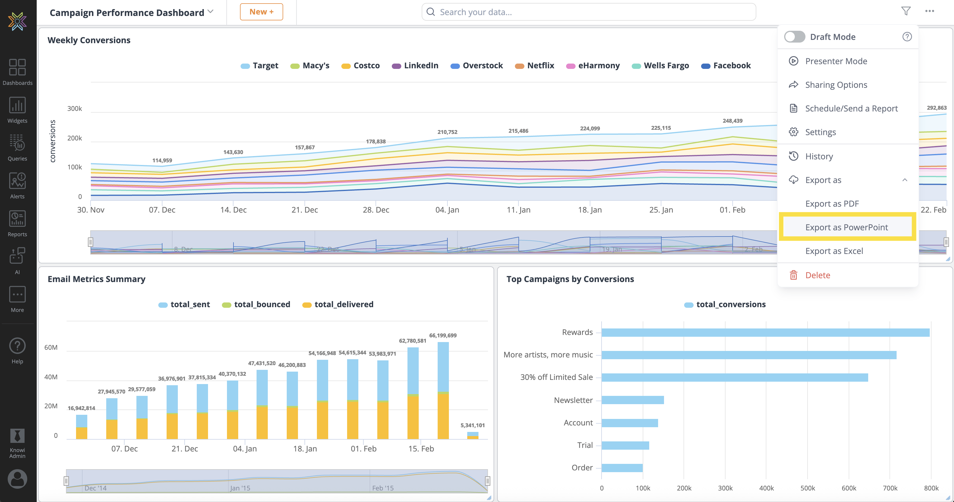
Task: Click the Search your data field
Action: (x=589, y=12)
